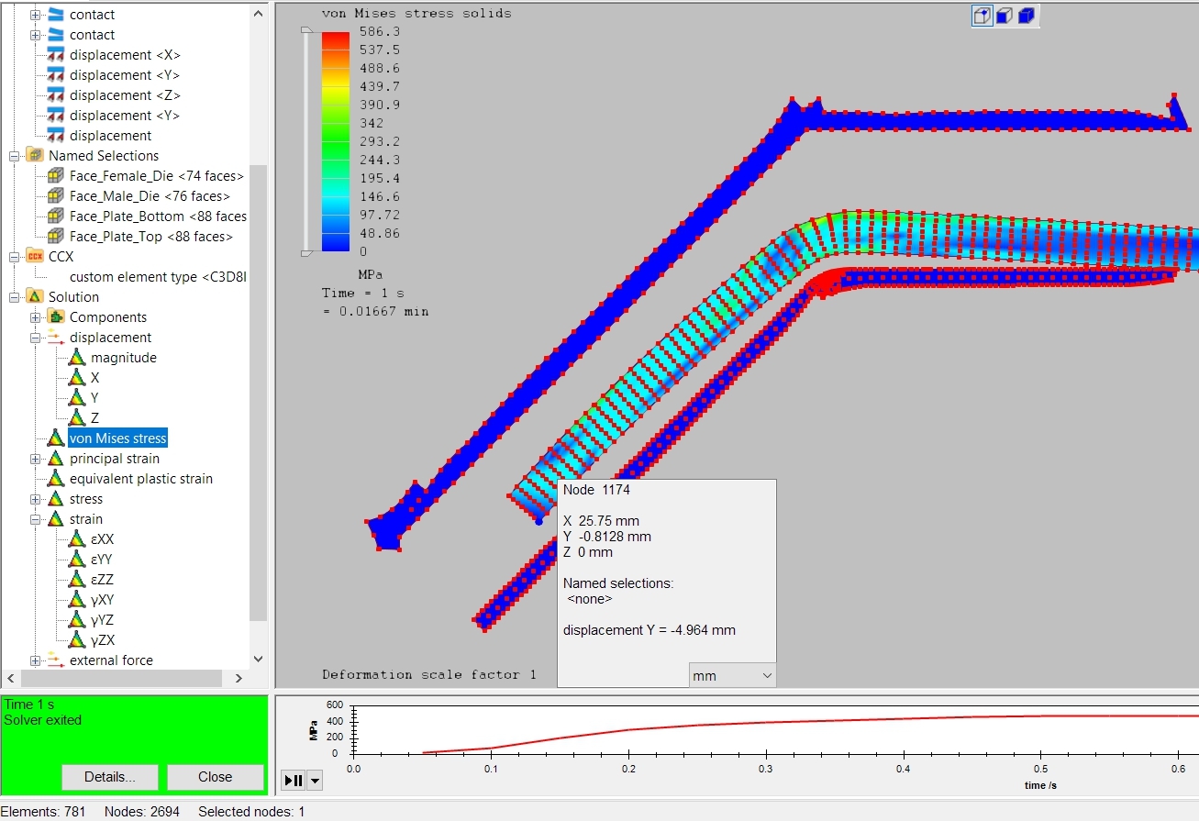Image resolution: width=1199 pixels, height=821 pixels.
Task: Collapse the Solution displacement node above magnitude
Action: (36, 338)
